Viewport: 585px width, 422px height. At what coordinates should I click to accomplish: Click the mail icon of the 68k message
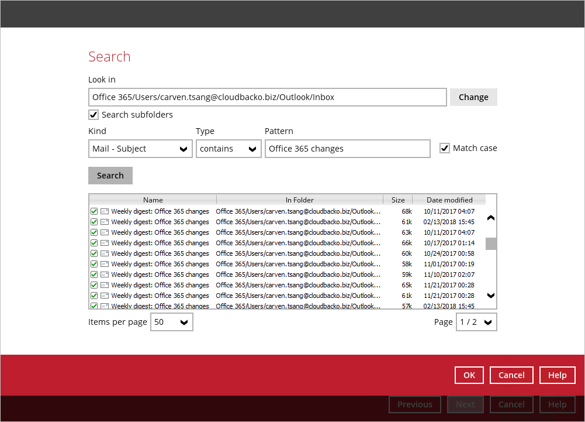(105, 211)
